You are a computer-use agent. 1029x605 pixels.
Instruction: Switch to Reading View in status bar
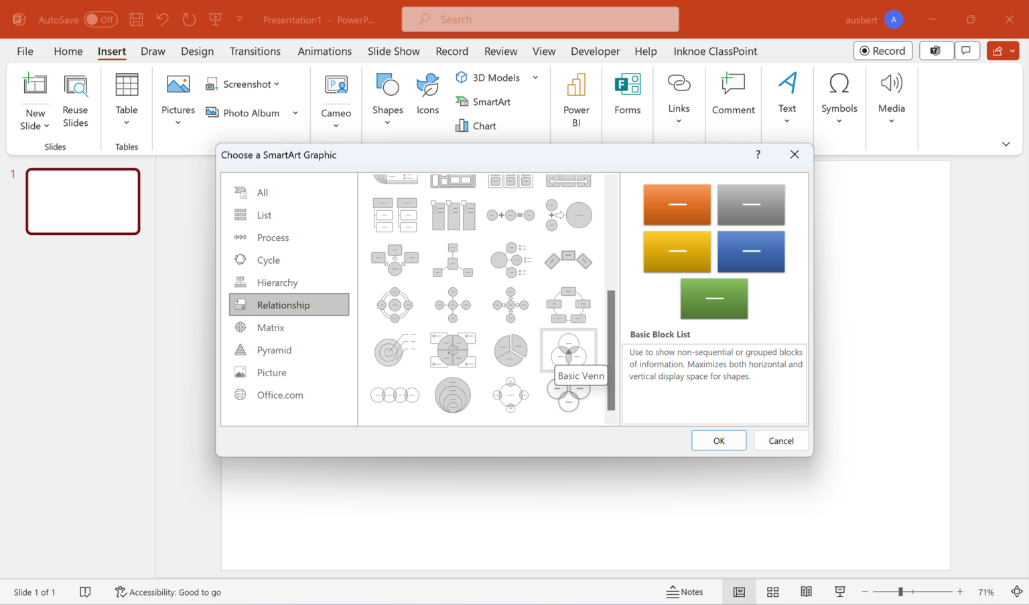pyautogui.click(x=806, y=592)
